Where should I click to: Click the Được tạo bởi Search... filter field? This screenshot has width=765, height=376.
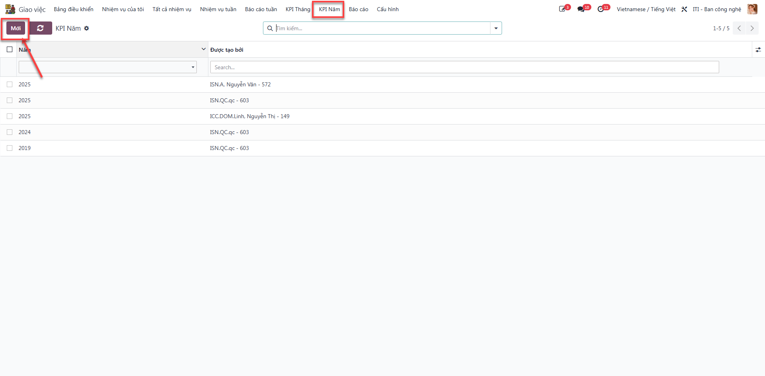point(465,67)
